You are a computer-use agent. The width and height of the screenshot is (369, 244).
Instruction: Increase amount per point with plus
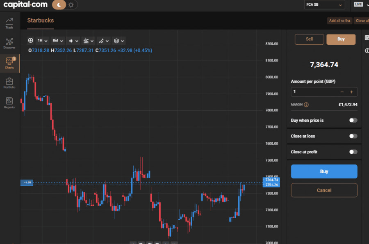click(351, 92)
